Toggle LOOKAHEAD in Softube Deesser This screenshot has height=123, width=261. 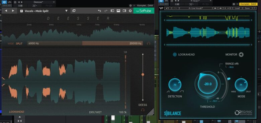(x=16, y=112)
